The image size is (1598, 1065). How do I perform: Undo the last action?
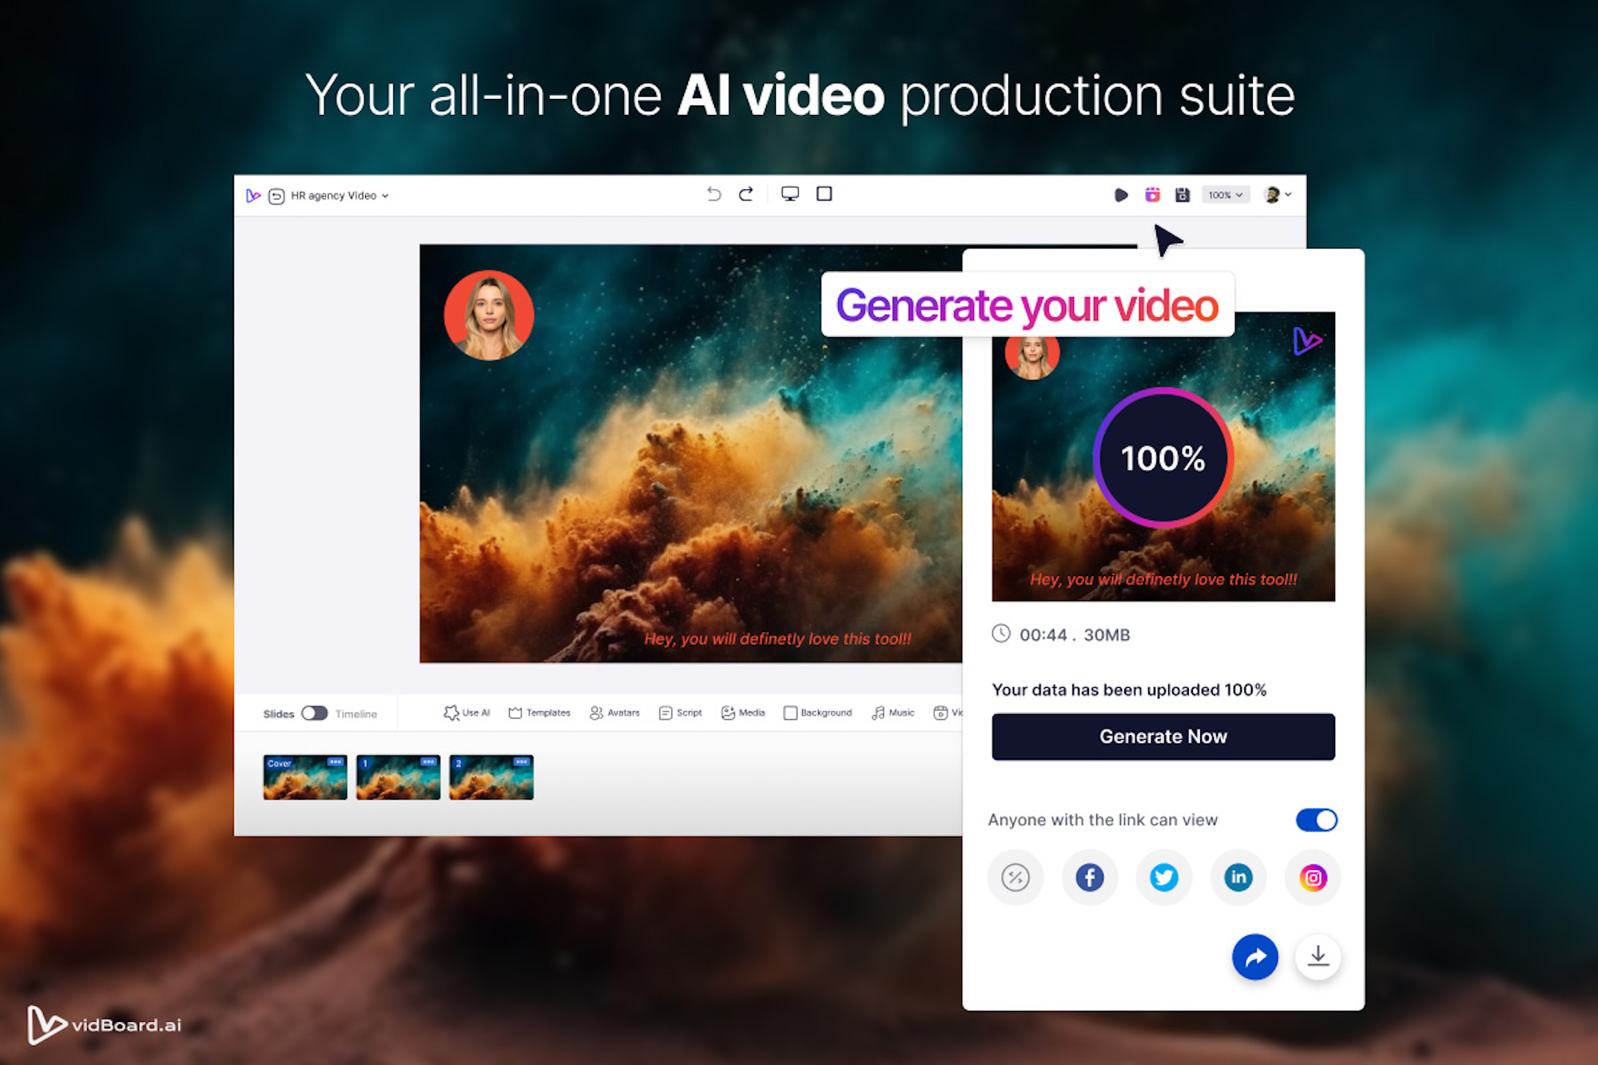coord(714,194)
